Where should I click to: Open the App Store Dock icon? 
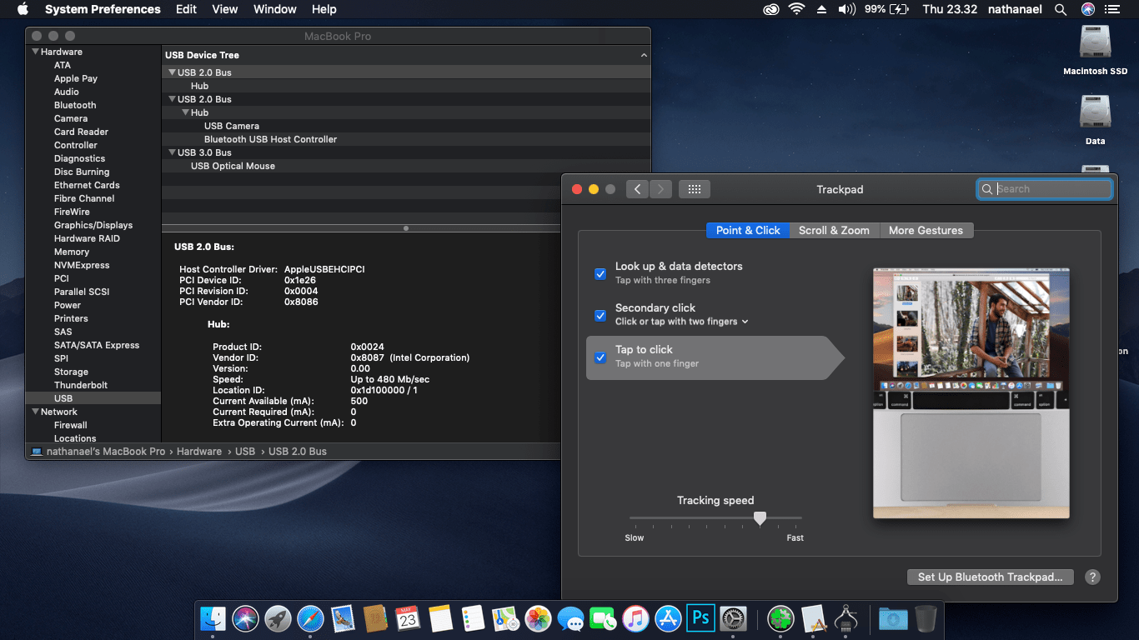click(668, 618)
